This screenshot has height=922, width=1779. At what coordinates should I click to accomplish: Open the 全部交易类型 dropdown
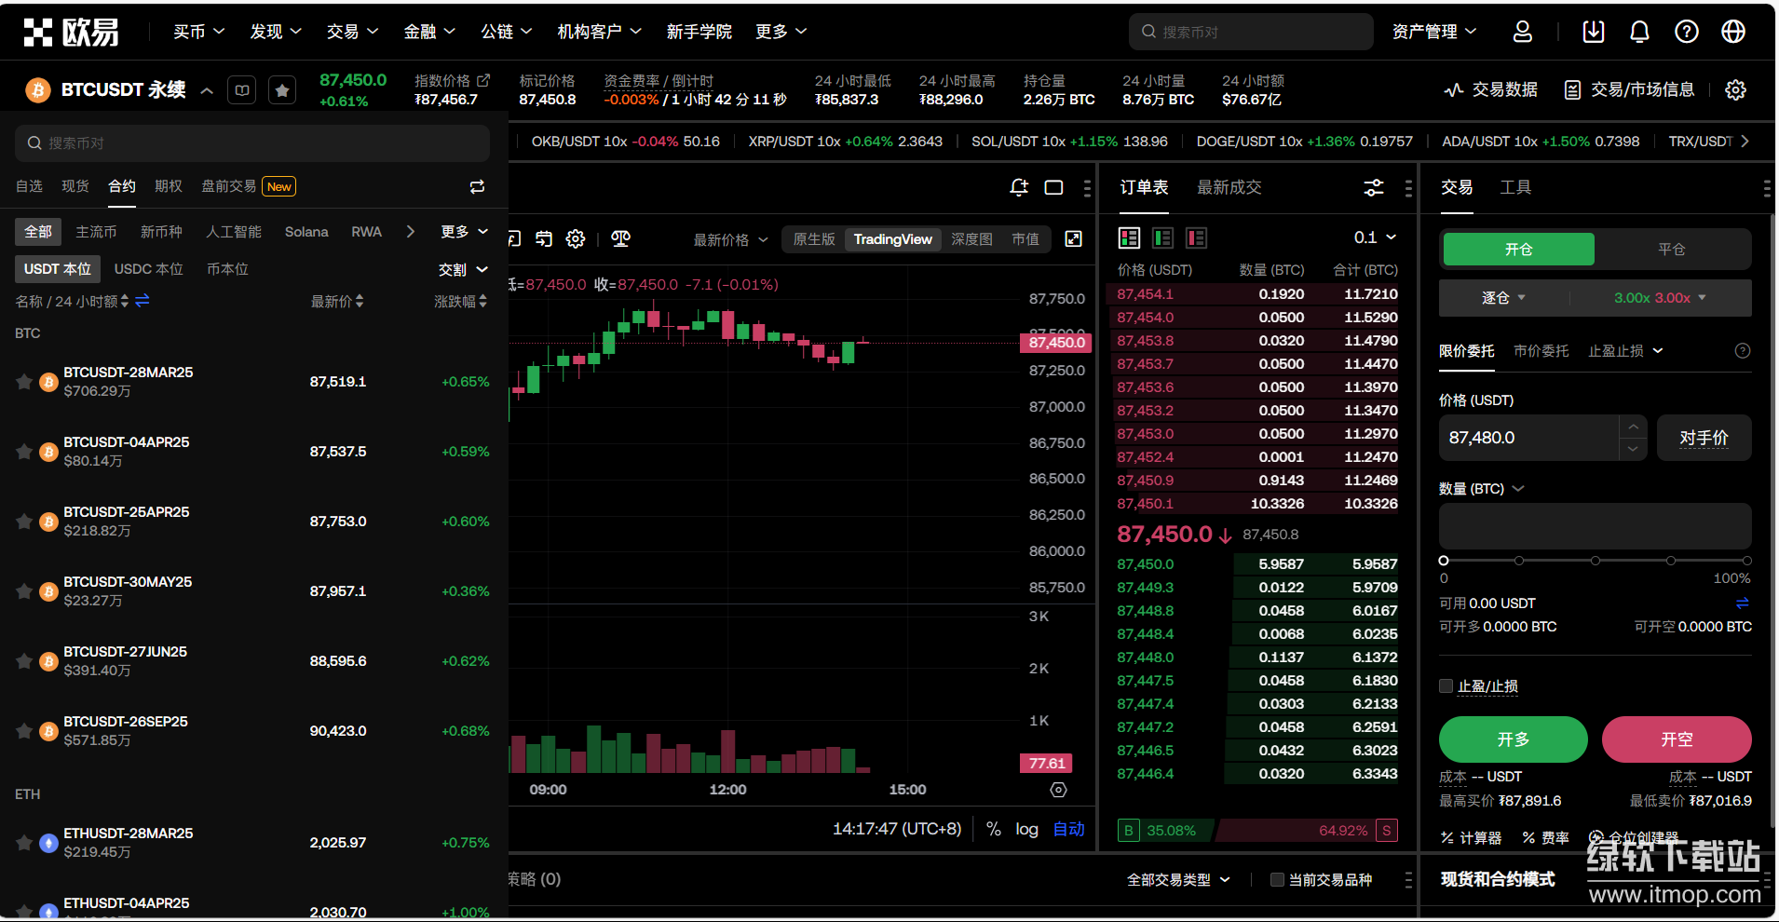pos(1178,880)
